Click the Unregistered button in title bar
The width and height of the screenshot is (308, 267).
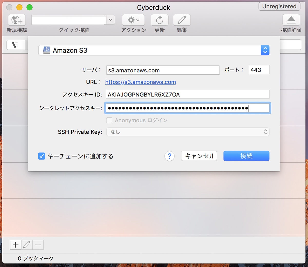tap(279, 6)
